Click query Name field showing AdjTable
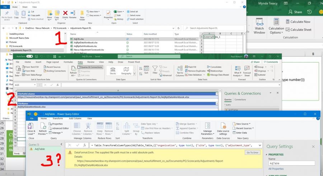The image size is (323, 176). click(292, 163)
